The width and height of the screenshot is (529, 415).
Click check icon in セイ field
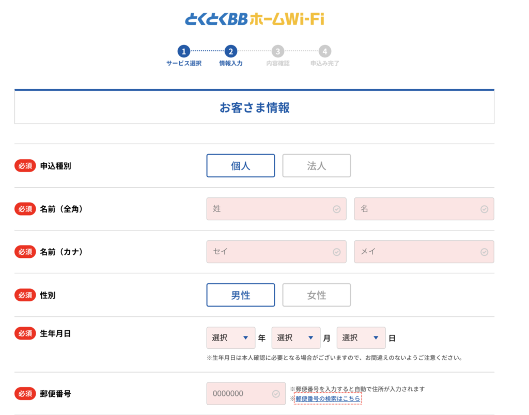click(337, 252)
